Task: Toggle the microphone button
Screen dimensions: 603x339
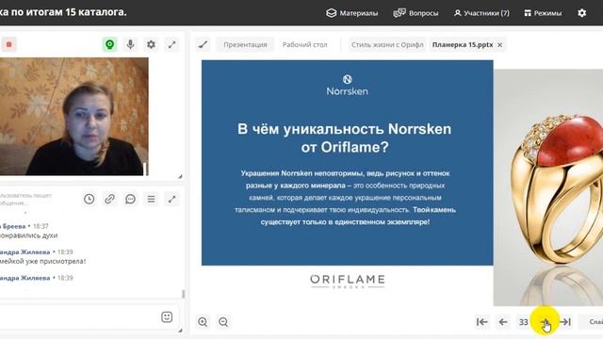Action: pos(130,44)
